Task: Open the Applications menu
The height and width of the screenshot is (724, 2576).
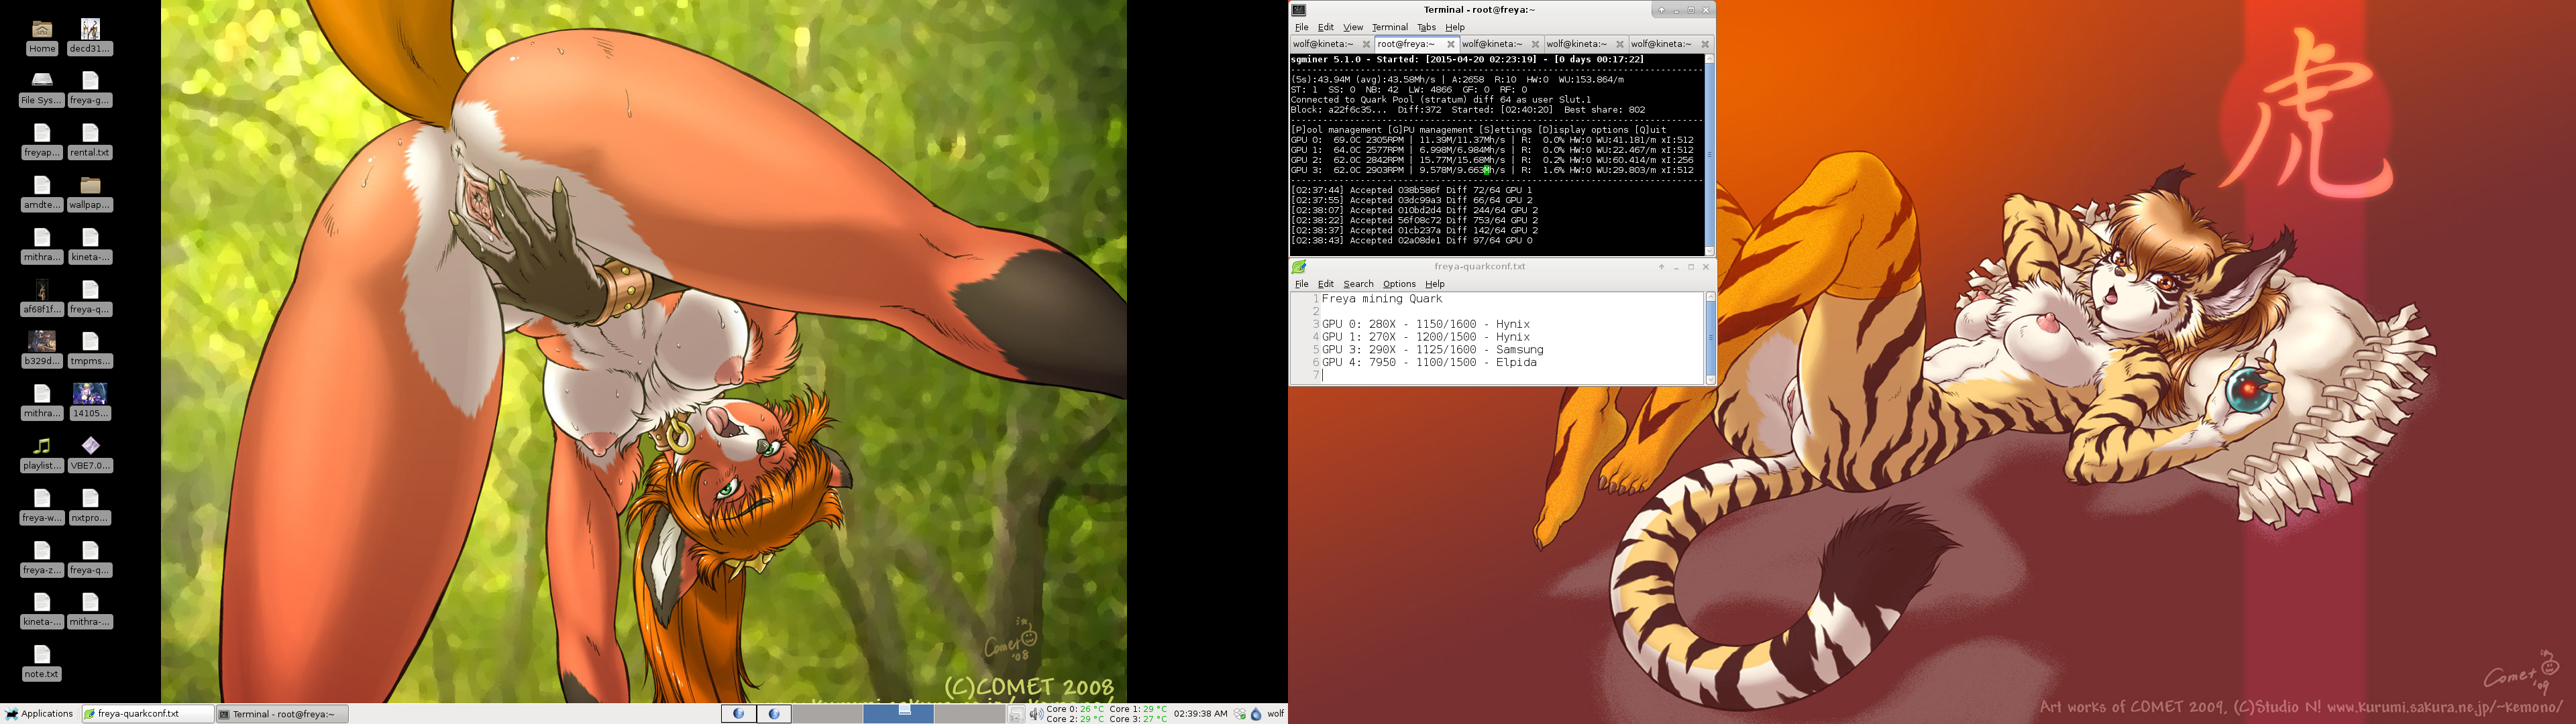Action: click(39, 714)
